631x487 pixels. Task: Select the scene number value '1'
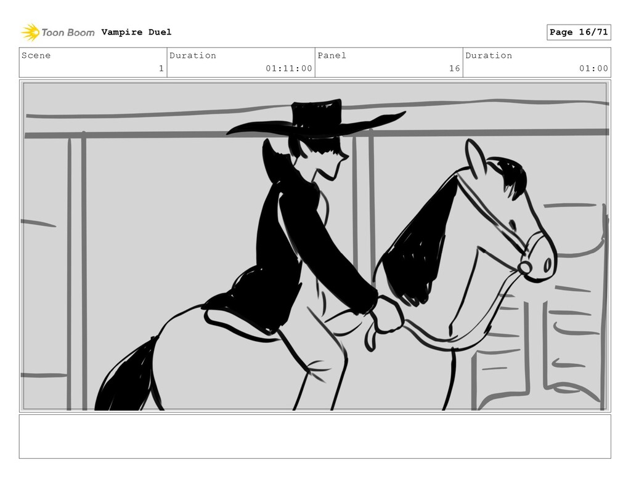point(161,68)
